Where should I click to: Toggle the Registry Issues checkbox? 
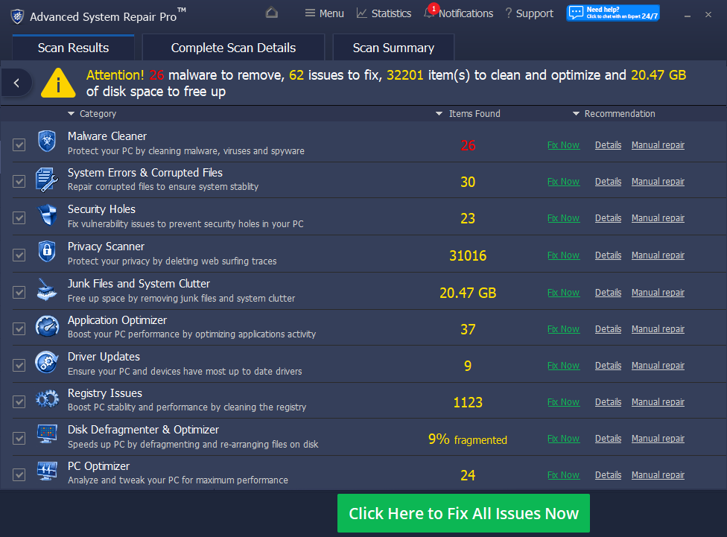pyautogui.click(x=19, y=401)
